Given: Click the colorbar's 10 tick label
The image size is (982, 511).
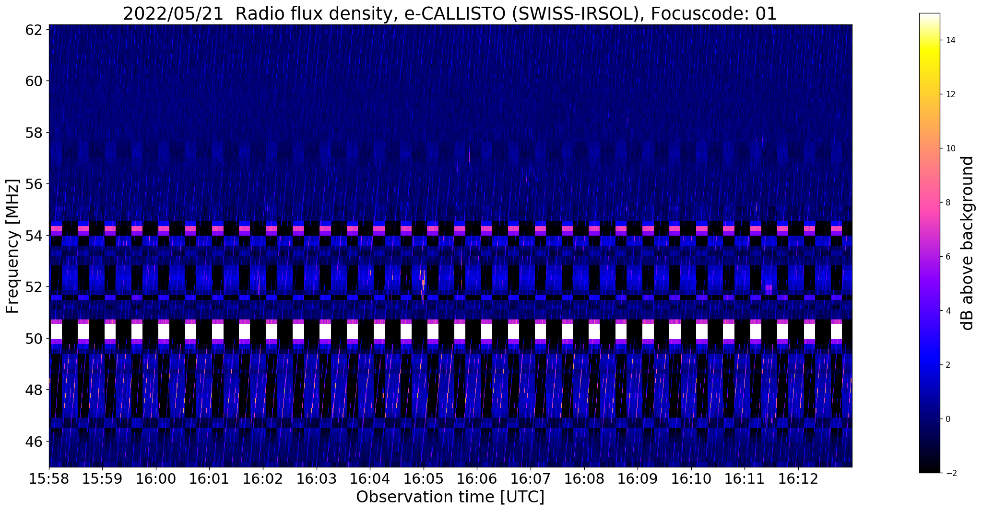Looking at the screenshot, I should point(950,148).
